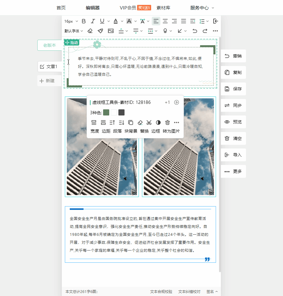Delete block with trash icon in popup
283x296 pixels.
(x=167, y=123)
